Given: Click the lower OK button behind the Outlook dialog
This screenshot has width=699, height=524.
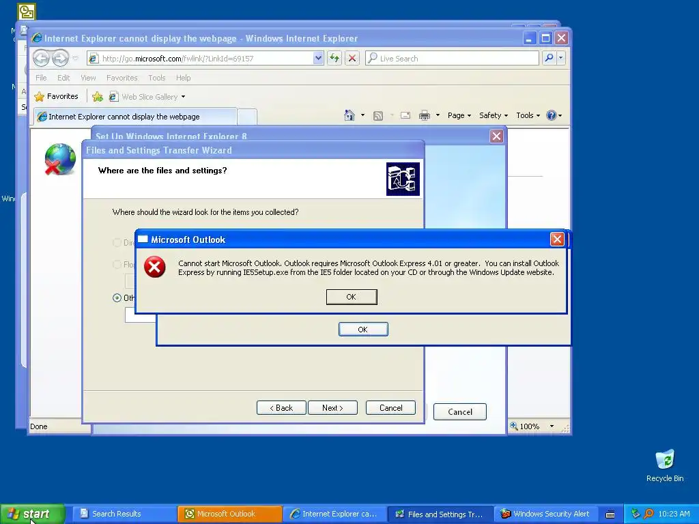Looking at the screenshot, I should pyautogui.click(x=363, y=330).
